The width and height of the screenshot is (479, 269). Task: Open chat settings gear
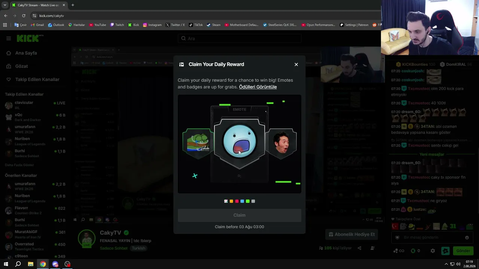[433, 251]
